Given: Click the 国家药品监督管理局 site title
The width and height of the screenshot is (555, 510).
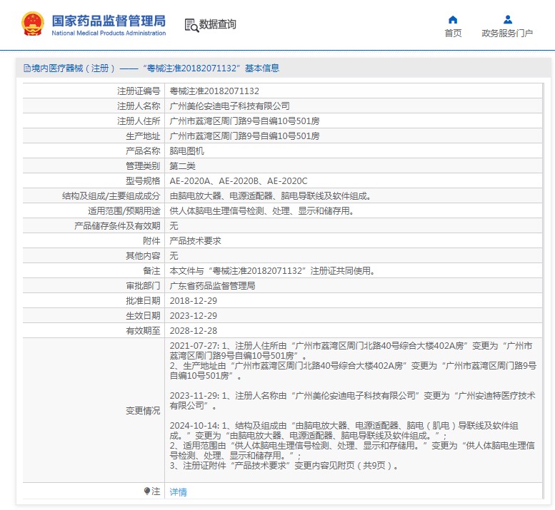Looking at the screenshot, I should click(x=108, y=19).
